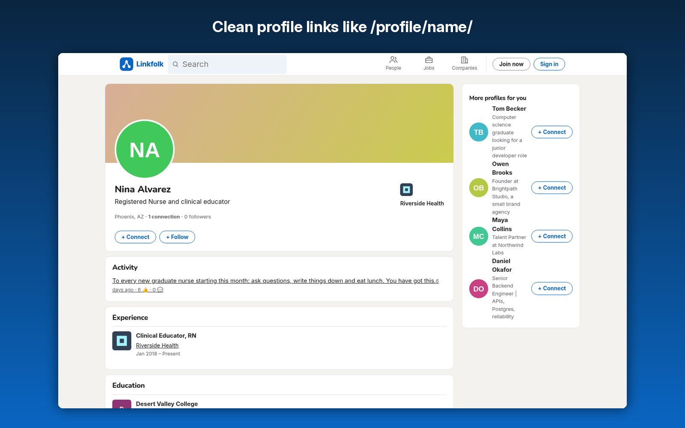Click the Join now button
The image size is (685, 428).
pos(511,64)
